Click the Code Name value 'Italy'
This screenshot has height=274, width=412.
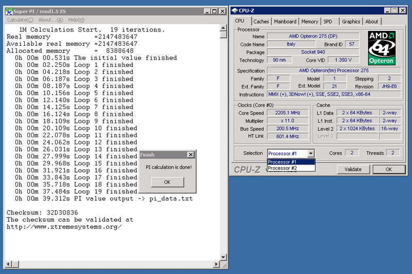(x=291, y=44)
